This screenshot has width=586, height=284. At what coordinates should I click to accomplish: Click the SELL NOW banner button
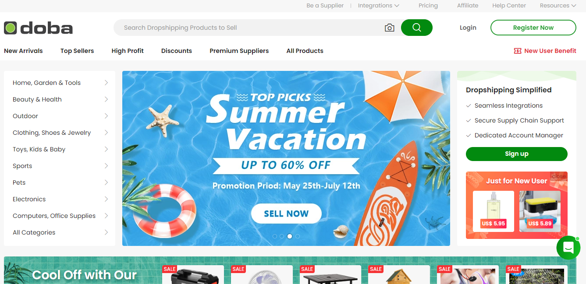(286, 214)
